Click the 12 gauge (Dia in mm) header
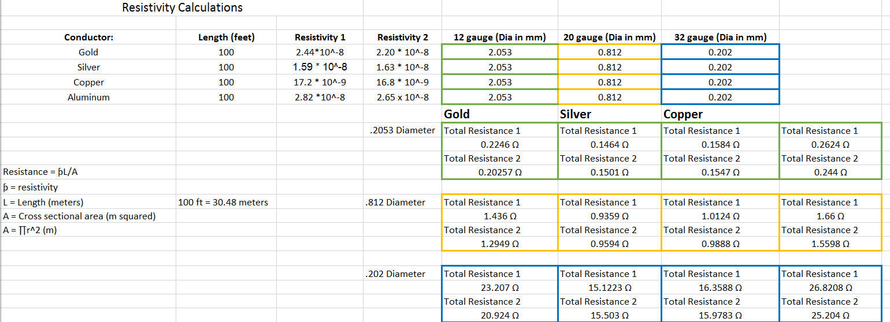Viewport: 890px width, 322px height. (499, 38)
